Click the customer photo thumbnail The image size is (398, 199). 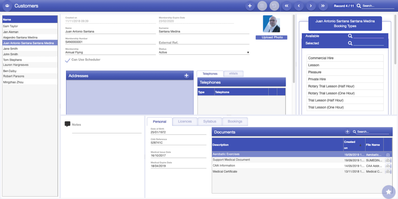tap(271, 24)
